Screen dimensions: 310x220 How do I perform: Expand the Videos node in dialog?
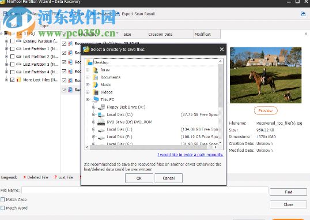point(88,92)
